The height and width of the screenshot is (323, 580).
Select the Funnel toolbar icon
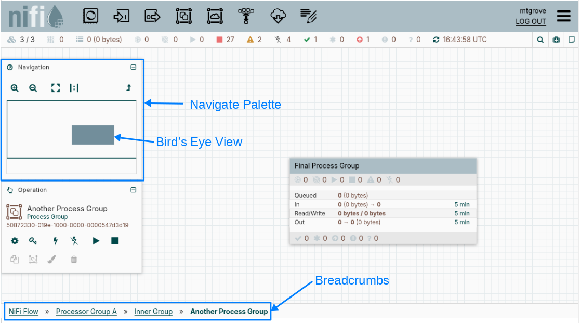click(x=246, y=16)
